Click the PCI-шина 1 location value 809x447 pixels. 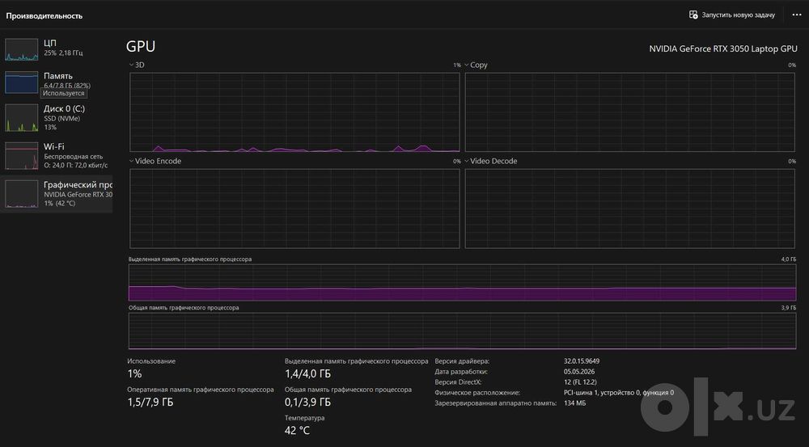pos(619,393)
